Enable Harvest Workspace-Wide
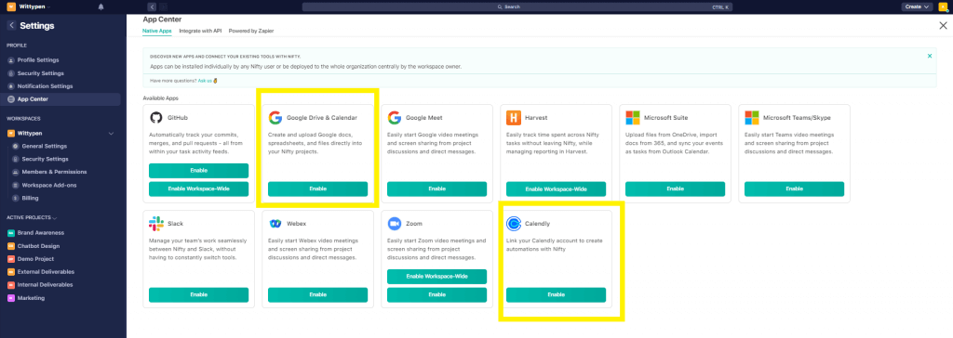The height and width of the screenshot is (338, 953). point(557,189)
